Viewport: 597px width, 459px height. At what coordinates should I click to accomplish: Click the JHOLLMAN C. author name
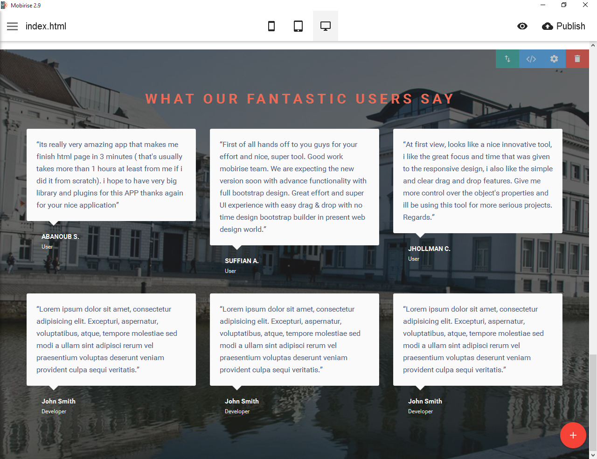(x=429, y=249)
